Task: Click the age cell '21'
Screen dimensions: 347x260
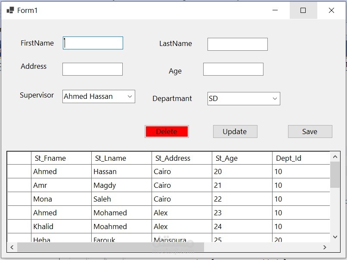Action: [x=242, y=185]
